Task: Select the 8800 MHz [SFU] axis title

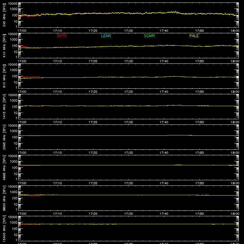Action: [x=4, y=198]
